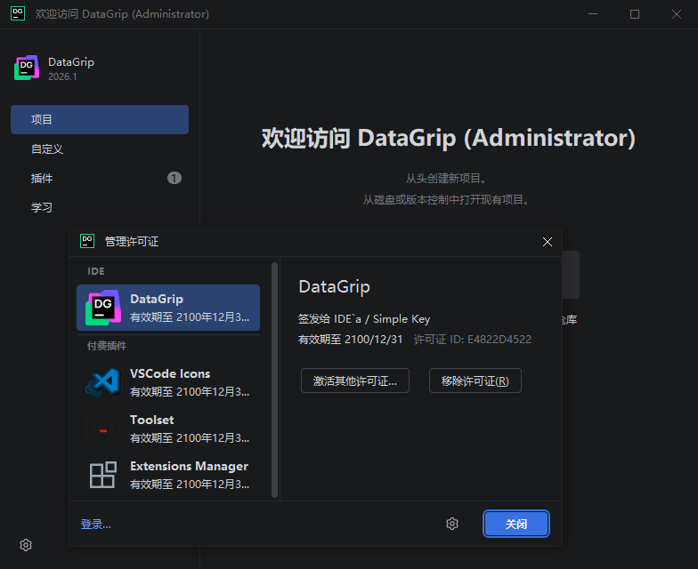The width and height of the screenshot is (698, 569).
Task: Click the DG icon in license dialog title bar
Action: [87, 241]
